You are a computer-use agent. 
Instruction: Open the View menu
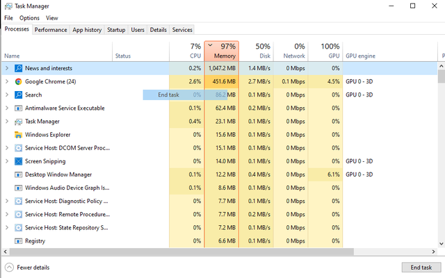pos(52,18)
